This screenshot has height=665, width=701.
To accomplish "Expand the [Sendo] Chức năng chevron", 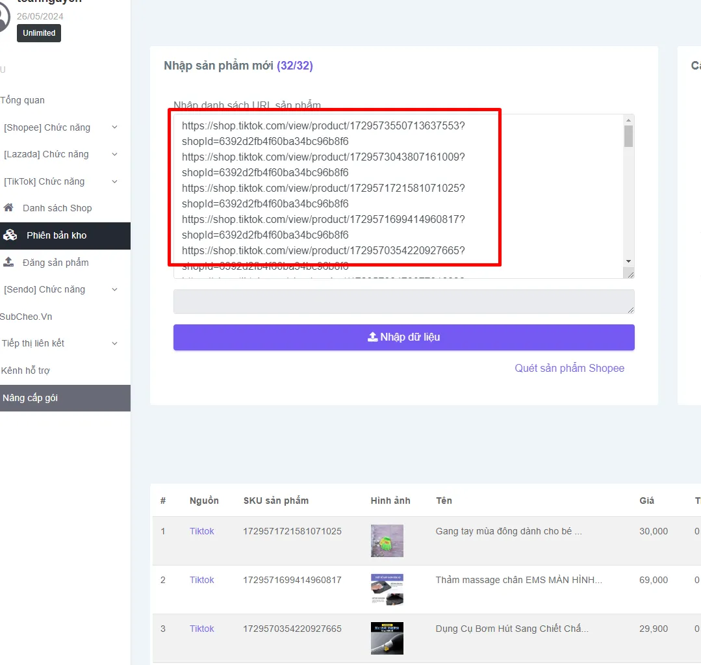I will [114, 289].
